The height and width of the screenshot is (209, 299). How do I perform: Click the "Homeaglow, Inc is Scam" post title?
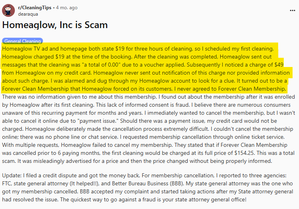point(55,25)
